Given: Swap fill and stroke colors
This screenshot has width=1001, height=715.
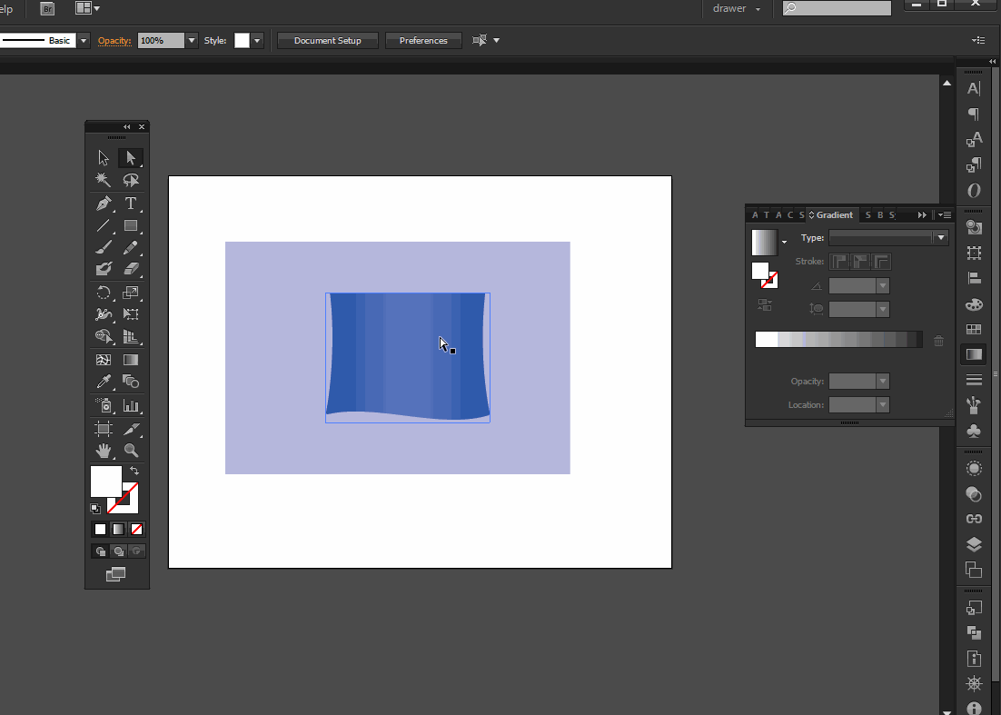Looking at the screenshot, I should click(134, 471).
